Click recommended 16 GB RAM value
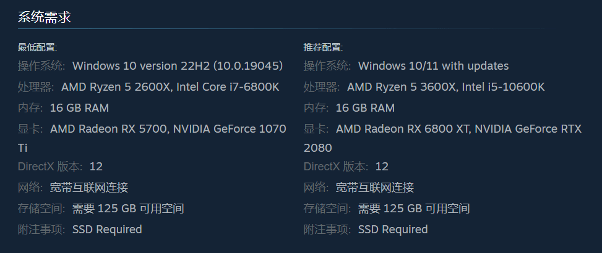The height and width of the screenshot is (253, 602). (365, 108)
